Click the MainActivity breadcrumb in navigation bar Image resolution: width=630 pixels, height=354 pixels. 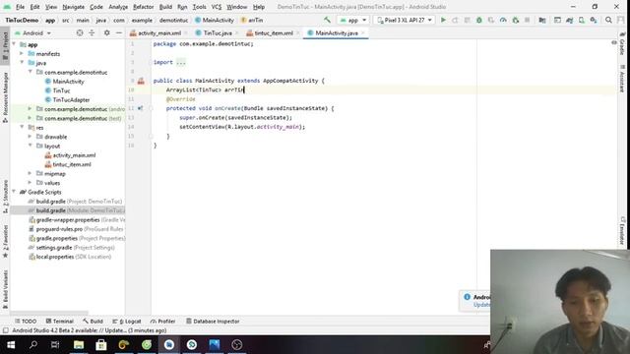pos(215,20)
